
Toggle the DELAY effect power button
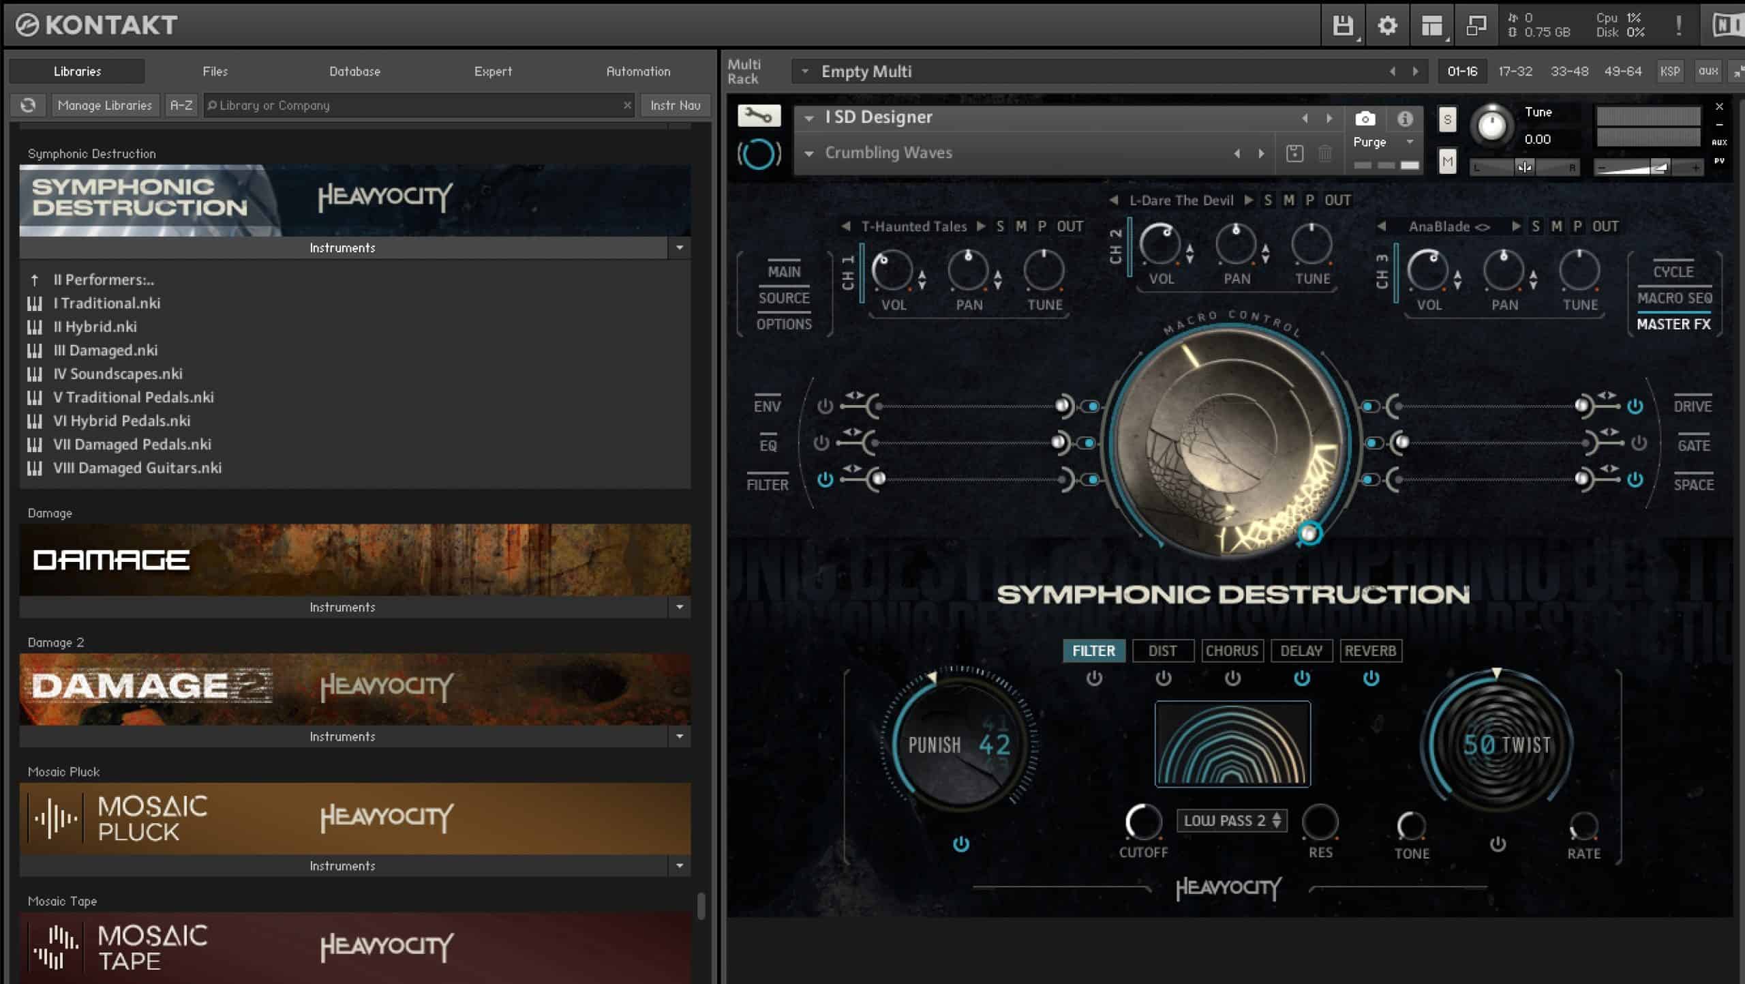tap(1302, 678)
